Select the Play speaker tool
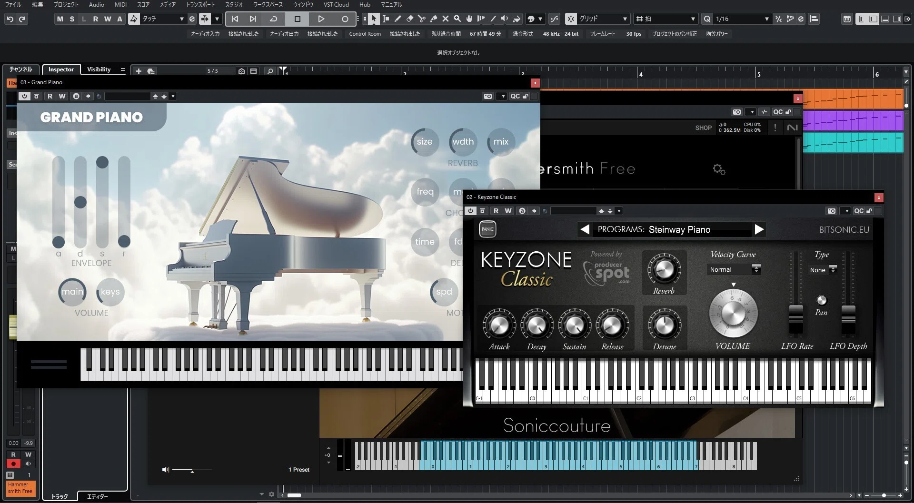Screen dimensions: 914x503 coord(505,19)
